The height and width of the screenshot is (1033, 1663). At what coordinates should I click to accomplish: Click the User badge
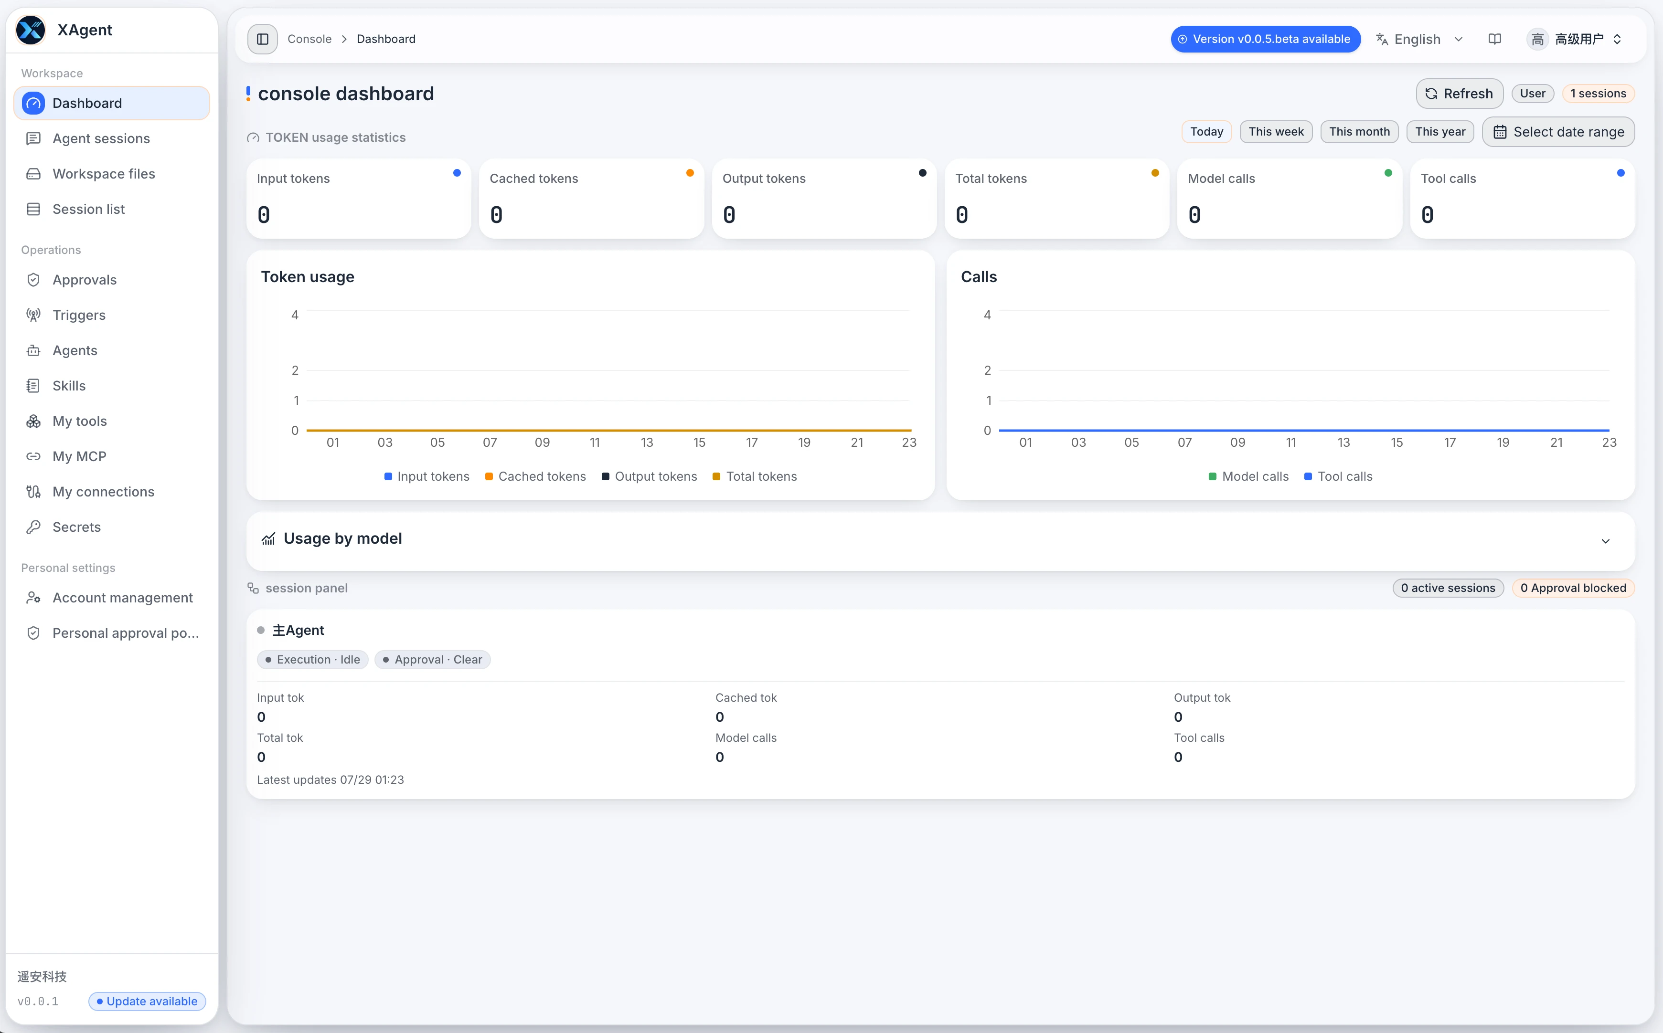pos(1533,94)
